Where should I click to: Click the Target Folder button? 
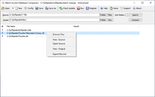click(103, 20)
